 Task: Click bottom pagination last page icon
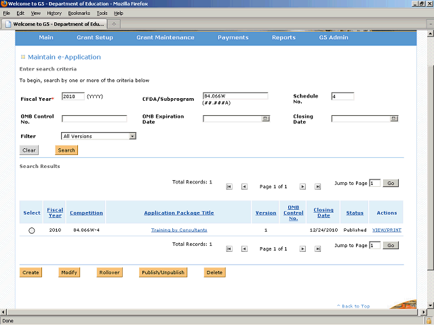(317, 249)
